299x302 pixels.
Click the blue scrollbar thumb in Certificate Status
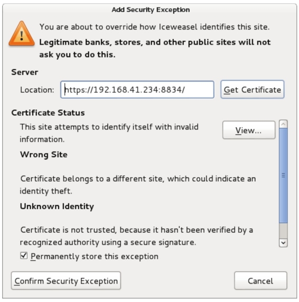click(x=283, y=176)
